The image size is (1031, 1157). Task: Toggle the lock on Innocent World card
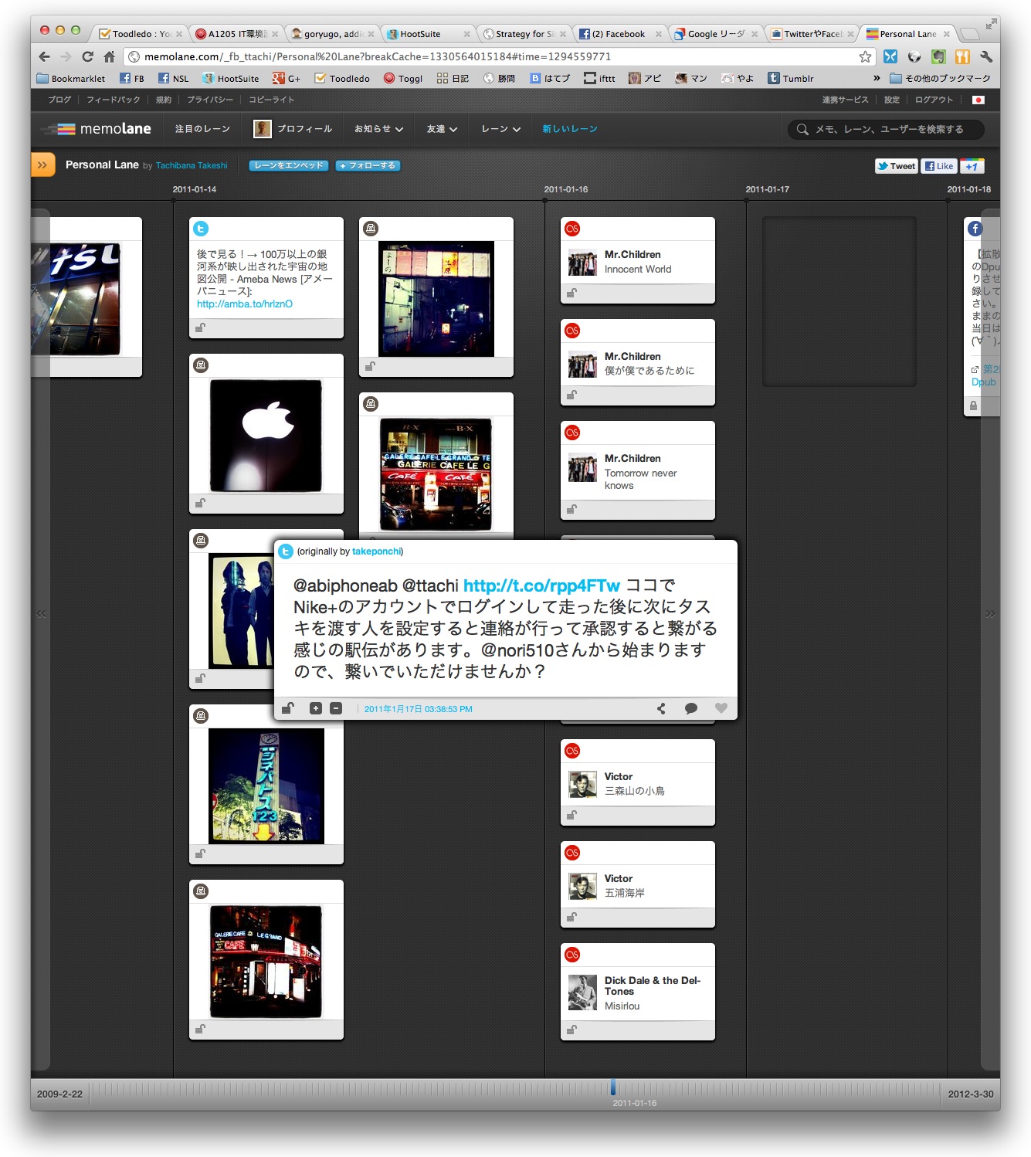tap(571, 293)
